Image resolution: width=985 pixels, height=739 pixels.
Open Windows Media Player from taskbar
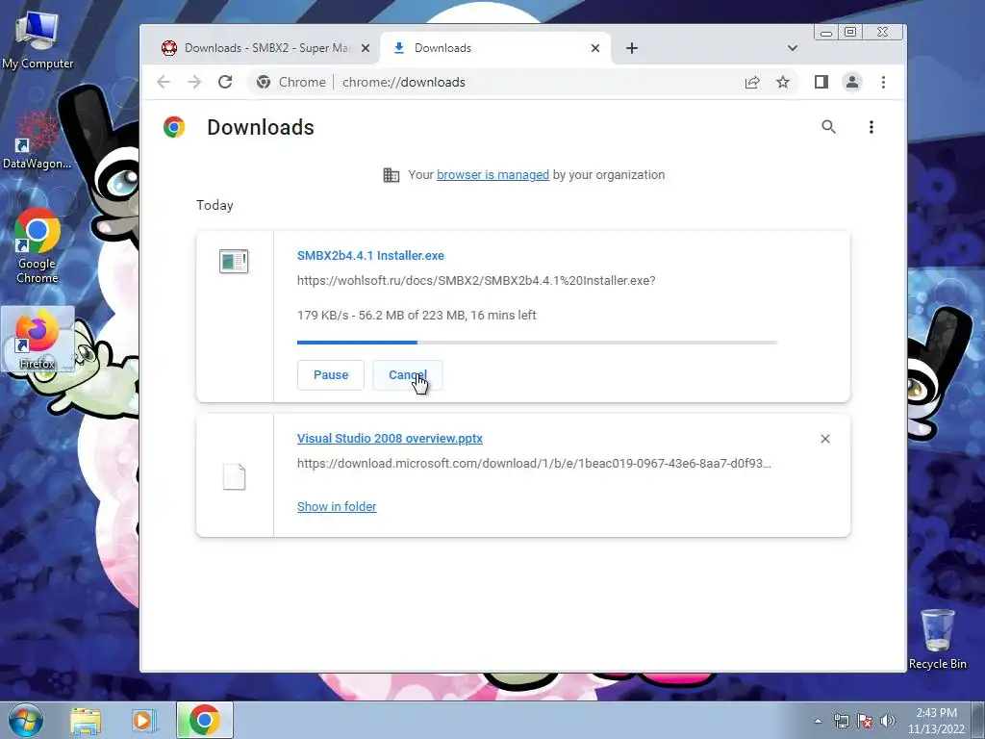pos(142,720)
